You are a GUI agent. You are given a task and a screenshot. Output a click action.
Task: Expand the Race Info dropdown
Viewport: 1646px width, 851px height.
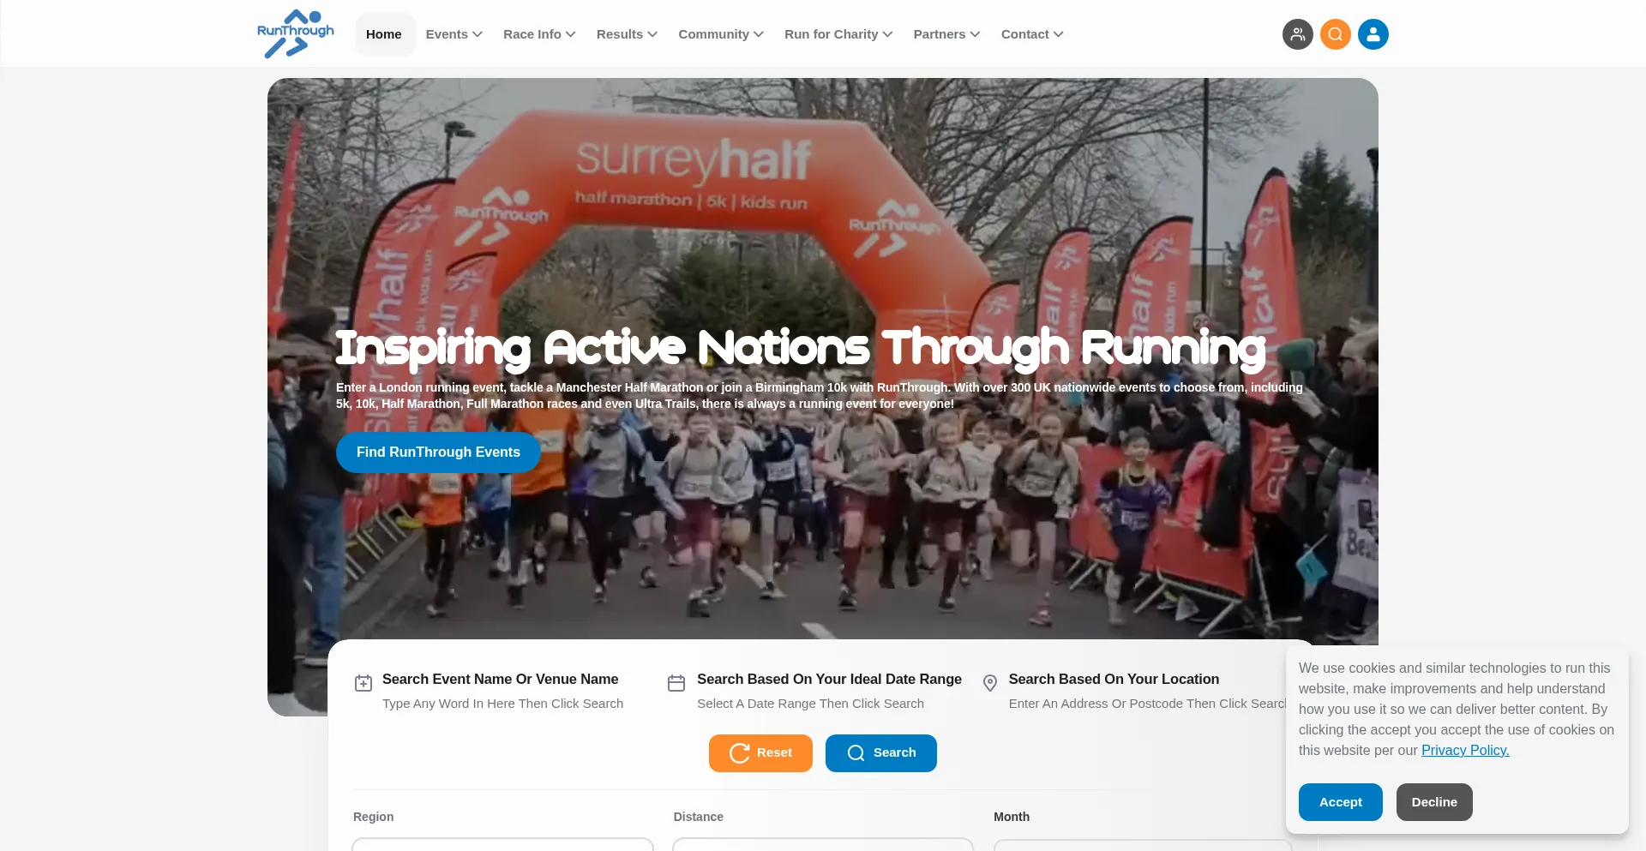(539, 34)
